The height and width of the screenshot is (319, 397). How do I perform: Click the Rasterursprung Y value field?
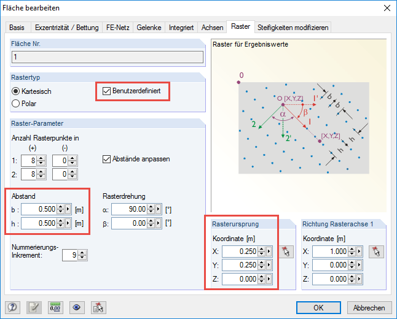click(x=240, y=265)
